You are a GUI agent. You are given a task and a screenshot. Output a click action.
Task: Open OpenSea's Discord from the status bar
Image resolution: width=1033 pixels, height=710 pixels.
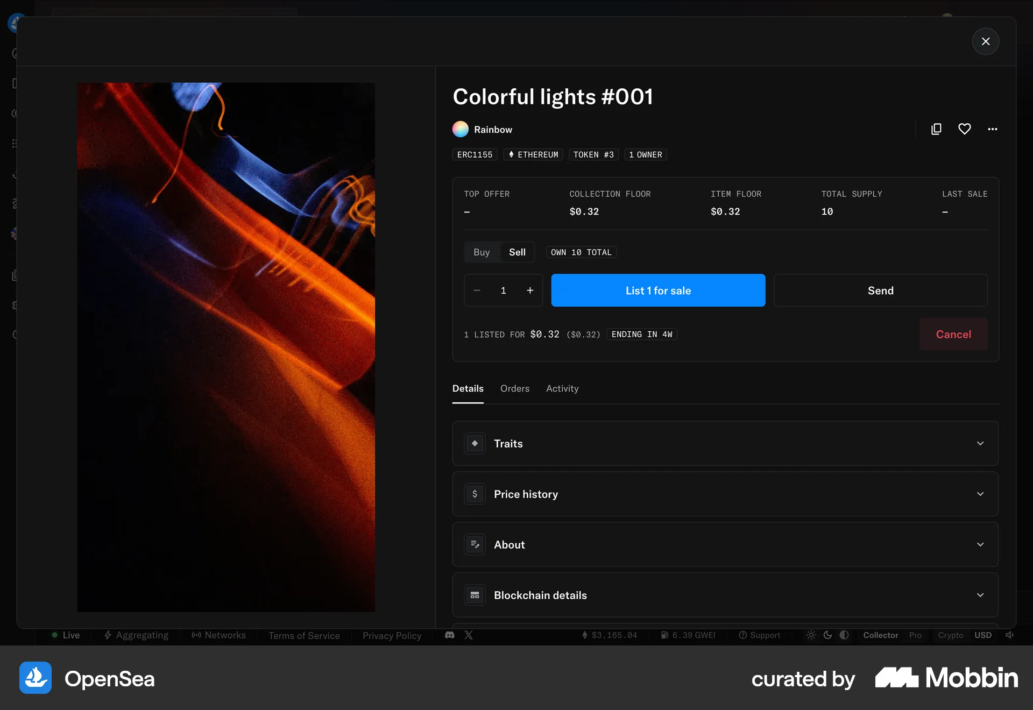(449, 635)
